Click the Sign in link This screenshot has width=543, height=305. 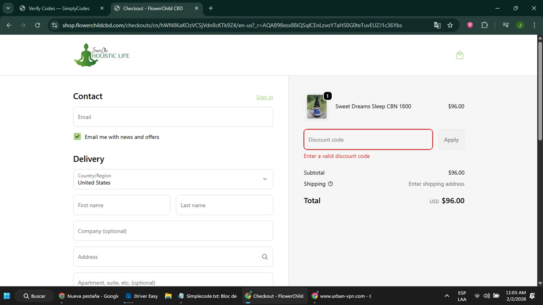pyautogui.click(x=265, y=97)
